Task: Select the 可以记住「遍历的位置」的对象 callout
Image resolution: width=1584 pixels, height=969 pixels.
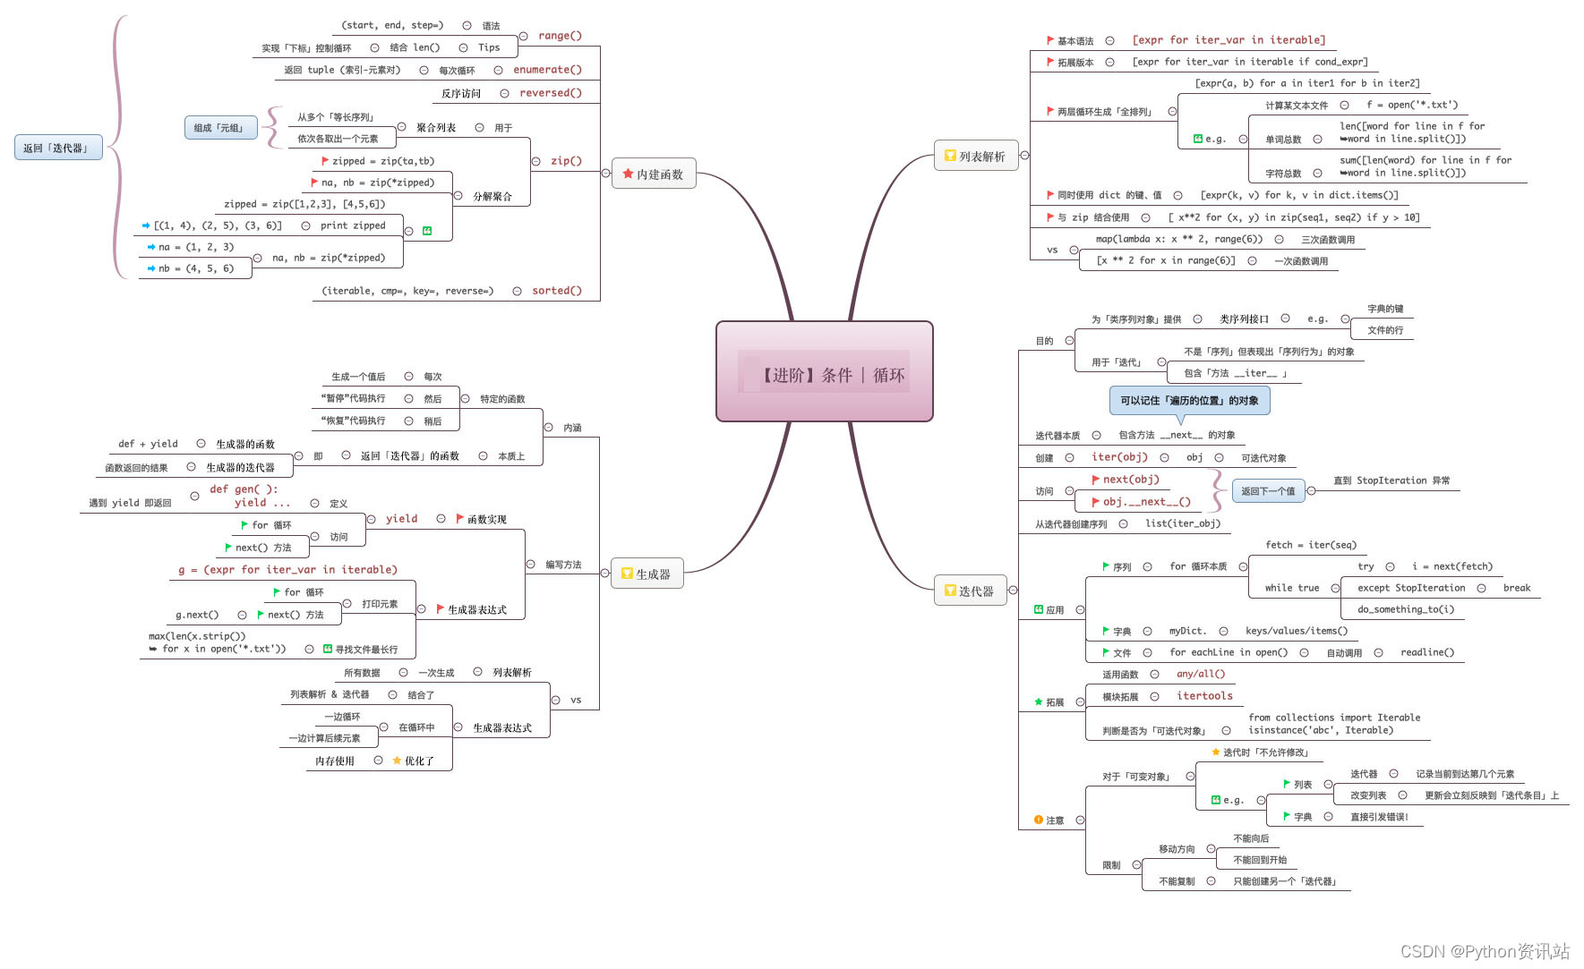Action: pyautogui.click(x=1189, y=400)
